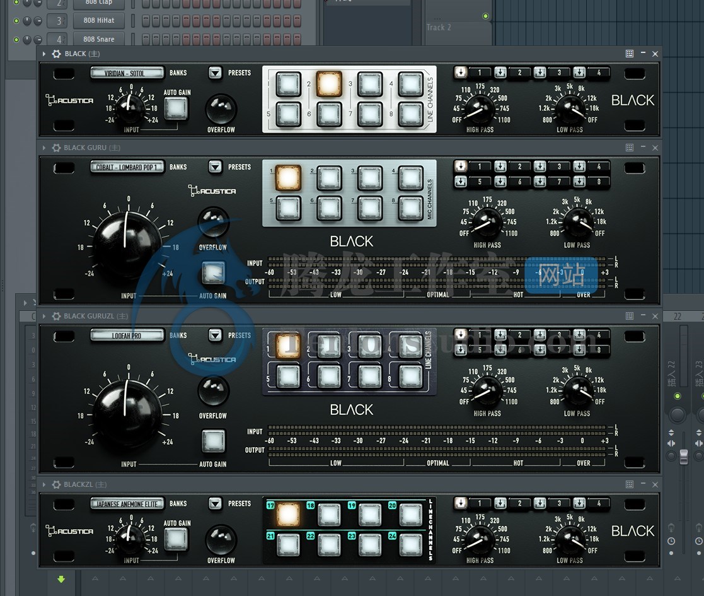
Task: Click JAPANESE ANEMONE ELITE bank display
Action: 127,504
